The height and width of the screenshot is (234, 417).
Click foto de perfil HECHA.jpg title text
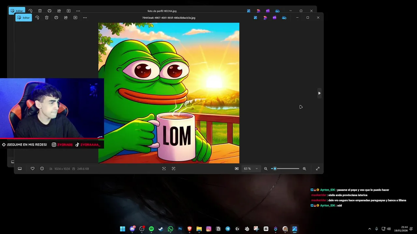162,11
